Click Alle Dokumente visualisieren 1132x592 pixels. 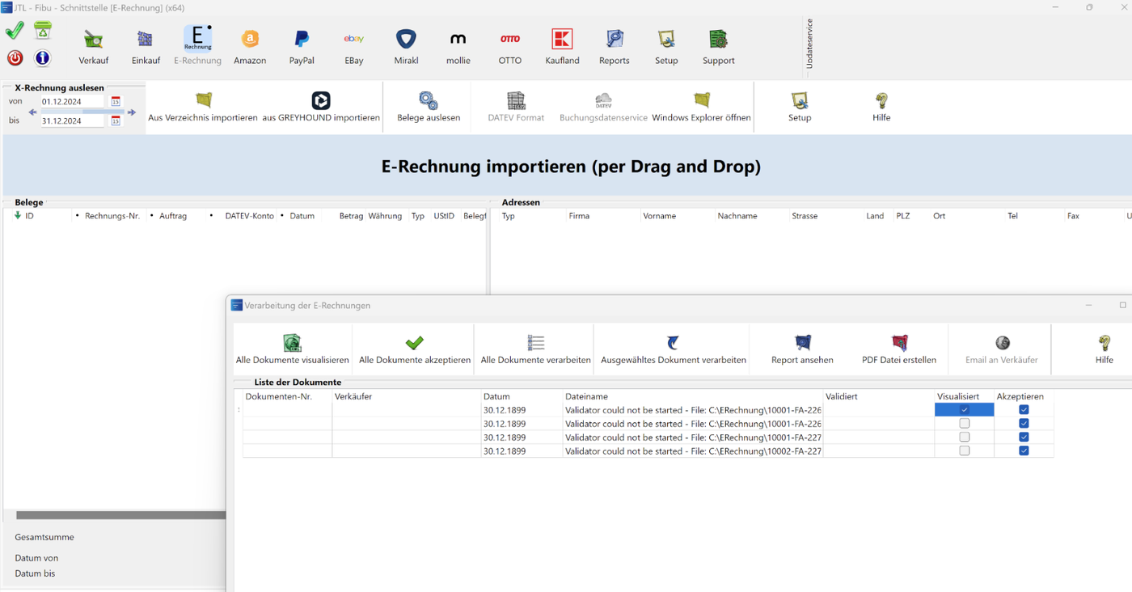293,349
